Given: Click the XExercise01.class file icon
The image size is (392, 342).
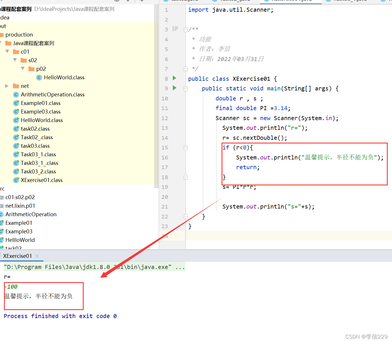Looking at the screenshot, I should tap(16, 180).
